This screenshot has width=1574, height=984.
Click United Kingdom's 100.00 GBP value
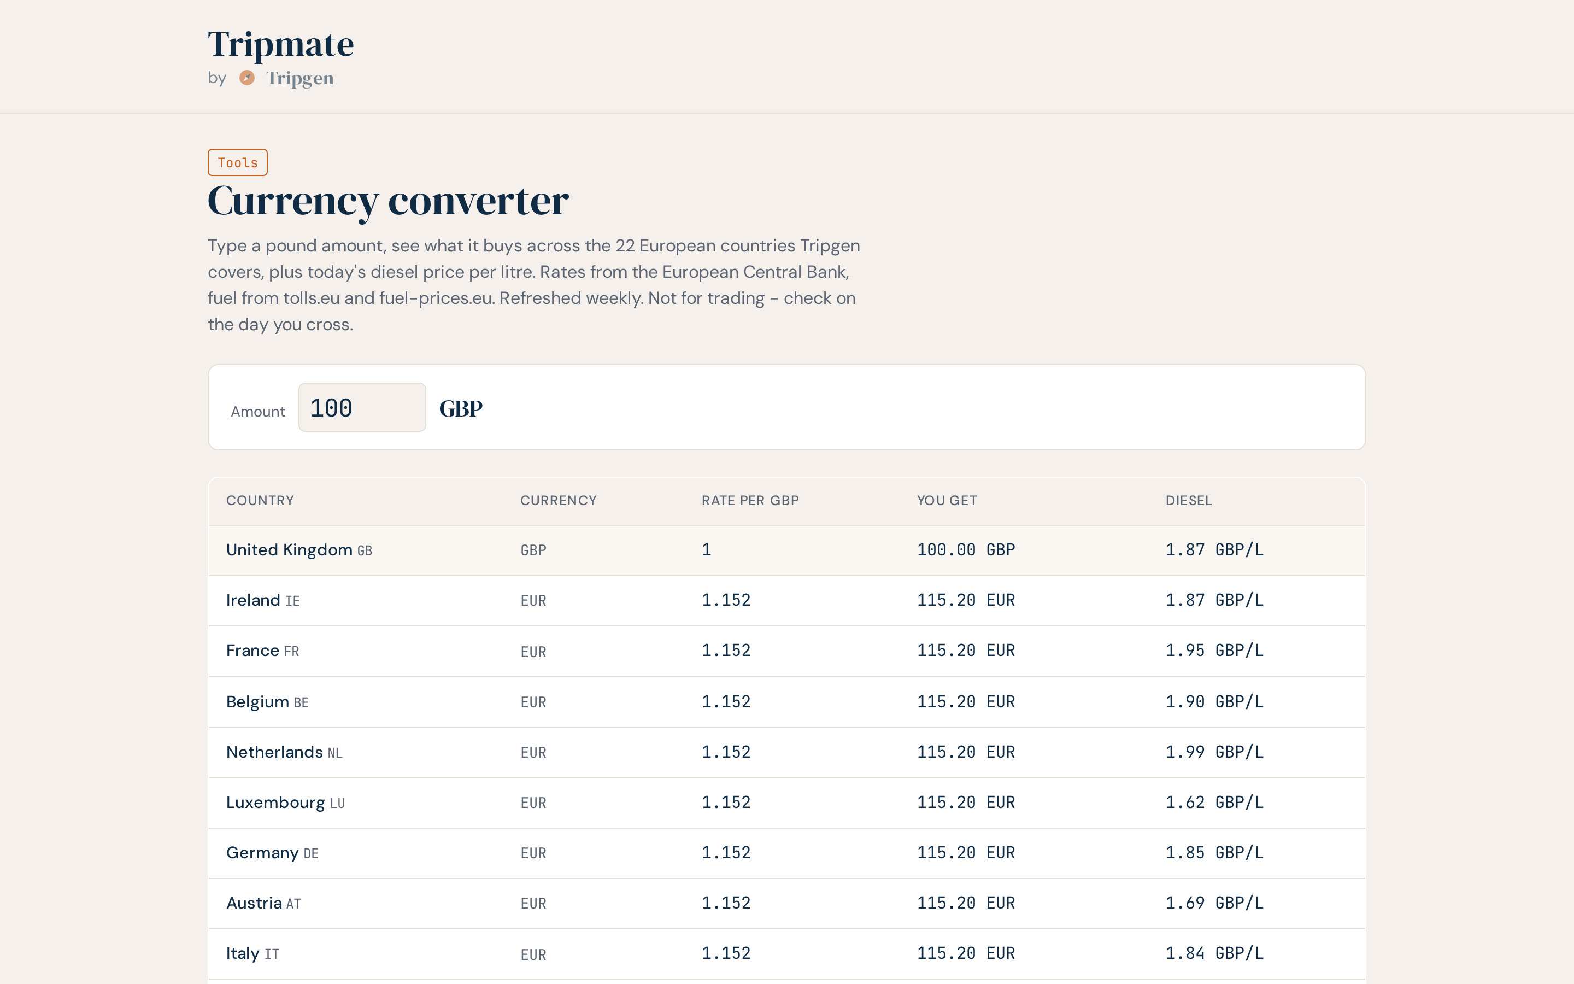pyautogui.click(x=966, y=550)
